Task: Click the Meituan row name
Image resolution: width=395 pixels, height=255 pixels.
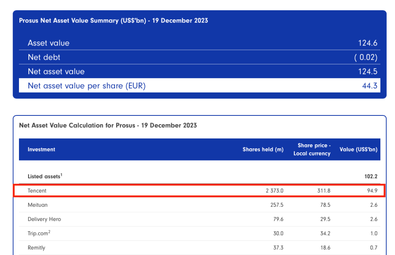Action: pyautogui.click(x=38, y=205)
